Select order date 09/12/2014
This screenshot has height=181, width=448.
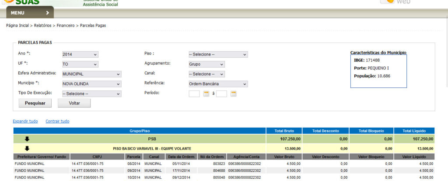click(x=181, y=178)
